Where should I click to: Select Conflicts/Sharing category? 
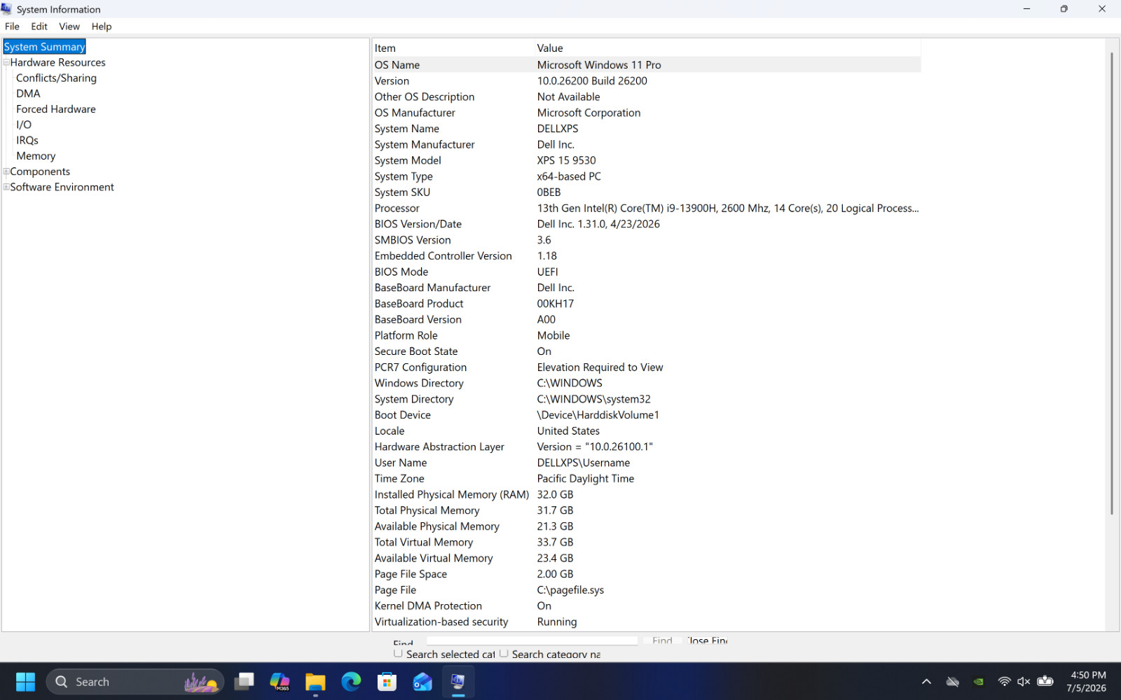[56, 78]
